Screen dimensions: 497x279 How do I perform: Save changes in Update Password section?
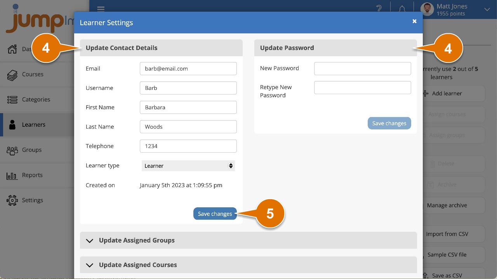[x=389, y=123]
